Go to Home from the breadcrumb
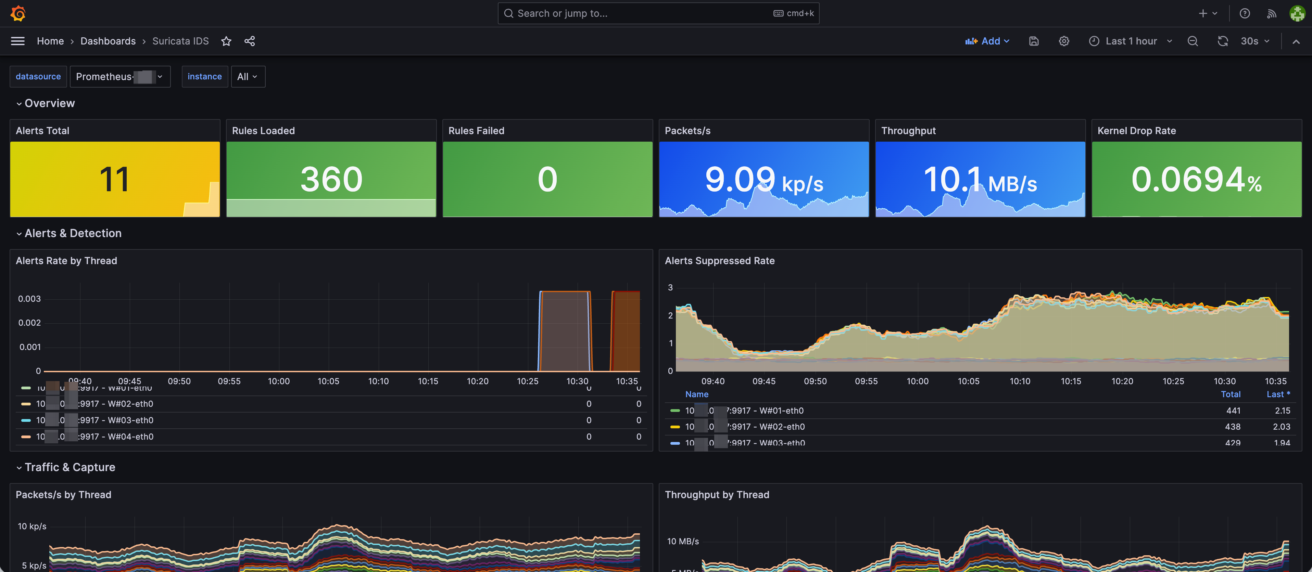 [x=50, y=41]
